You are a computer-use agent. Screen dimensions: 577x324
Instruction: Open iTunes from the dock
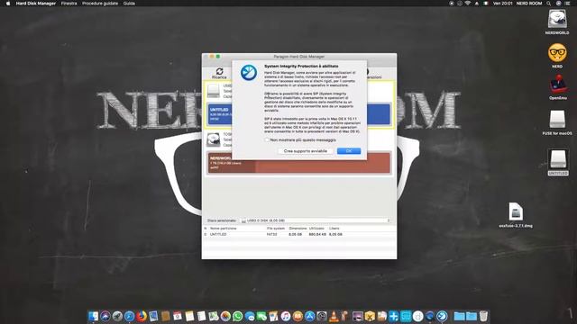tap(286, 316)
